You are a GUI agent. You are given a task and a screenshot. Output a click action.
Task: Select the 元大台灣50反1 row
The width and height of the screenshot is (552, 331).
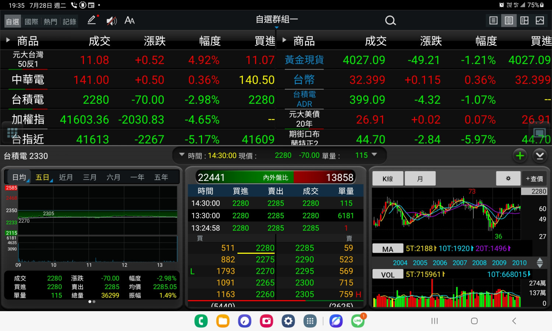[138, 60]
